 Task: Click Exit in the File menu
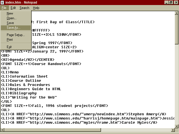click(9, 47)
